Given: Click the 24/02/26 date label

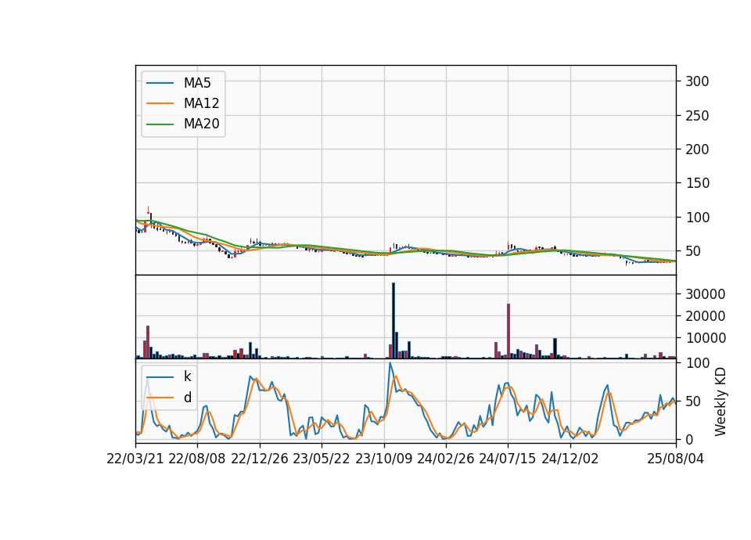Looking at the screenshot, I should 445,459.
